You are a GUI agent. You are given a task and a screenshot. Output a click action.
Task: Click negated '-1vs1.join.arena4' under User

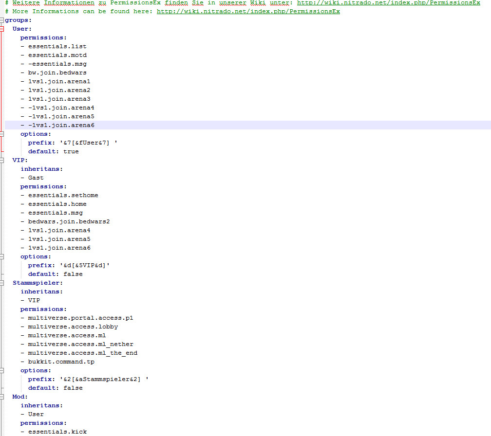[61, 108]
